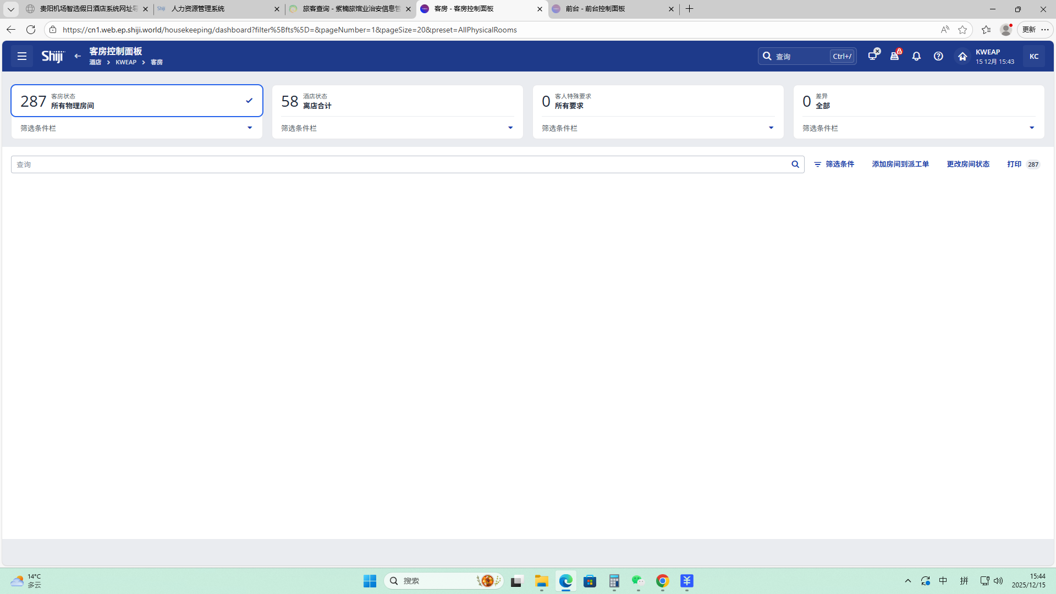Screen dimensions: 1056x594
Task: Select the 离店合计 hotel status card
Action: coord(397,101)
